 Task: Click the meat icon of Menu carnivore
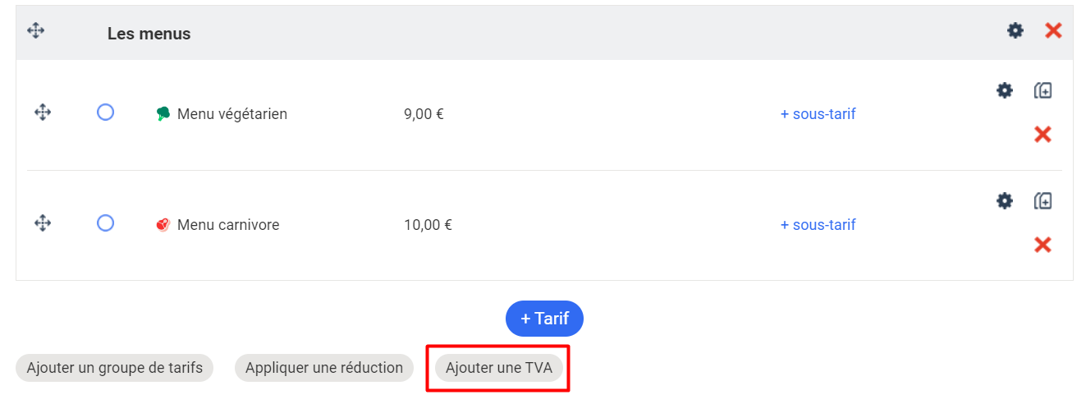[x=163, y=225]
